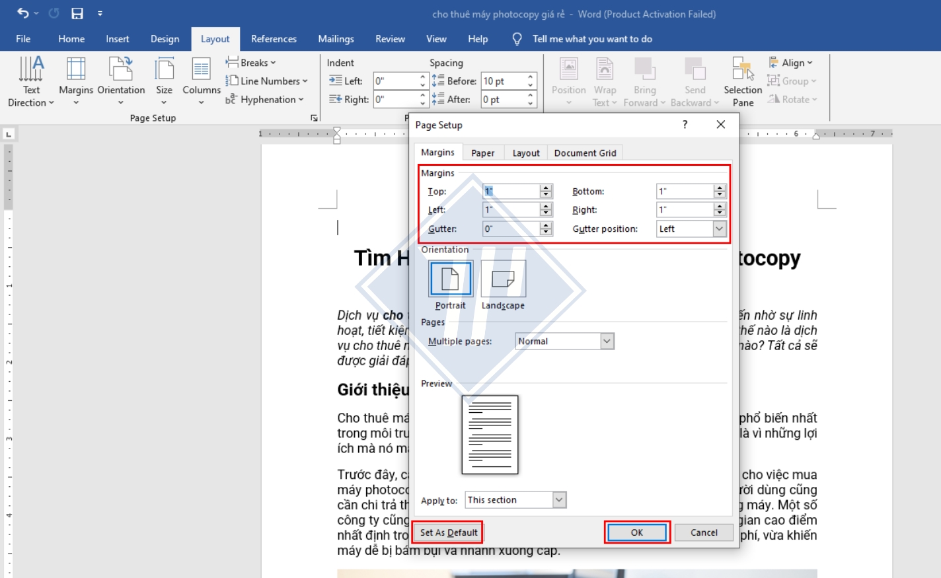The width and height of the screenshot is (941, 578).
Task: Click the Set As Default button
Action: click(x=449, y=532)
